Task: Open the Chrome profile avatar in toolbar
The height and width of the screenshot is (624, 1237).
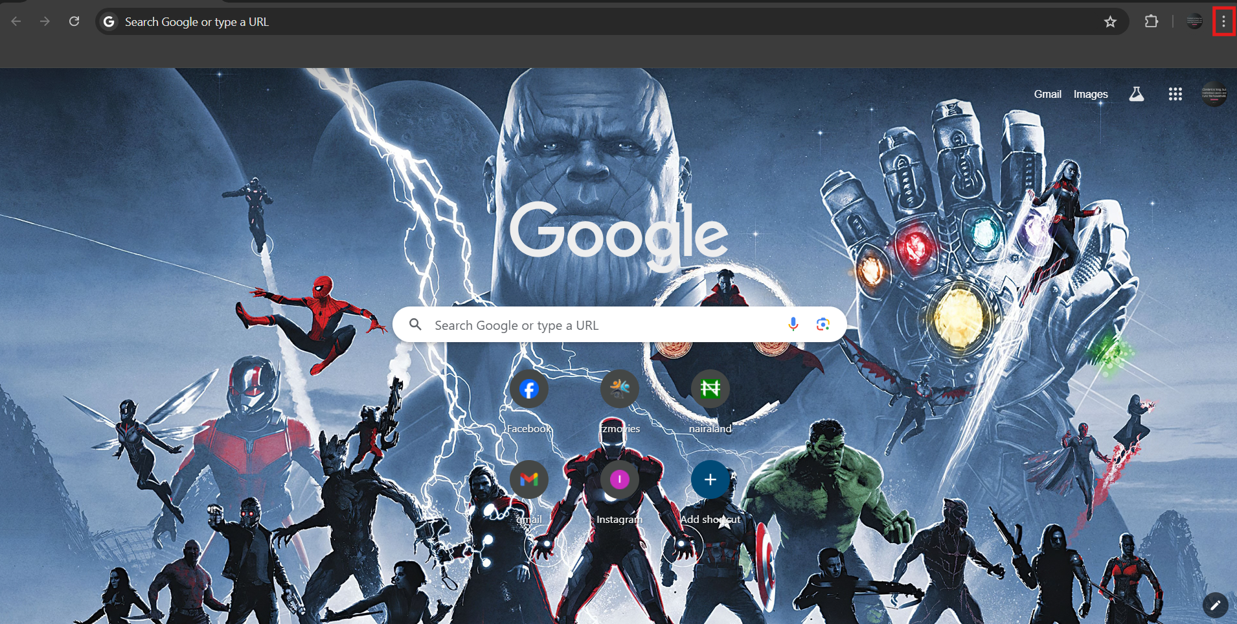Action: [x=1194, y=21]
